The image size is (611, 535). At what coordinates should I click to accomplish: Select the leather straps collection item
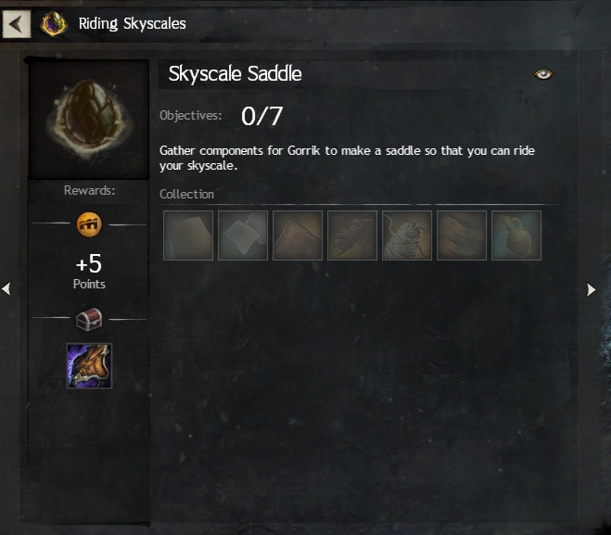point(462,236)
